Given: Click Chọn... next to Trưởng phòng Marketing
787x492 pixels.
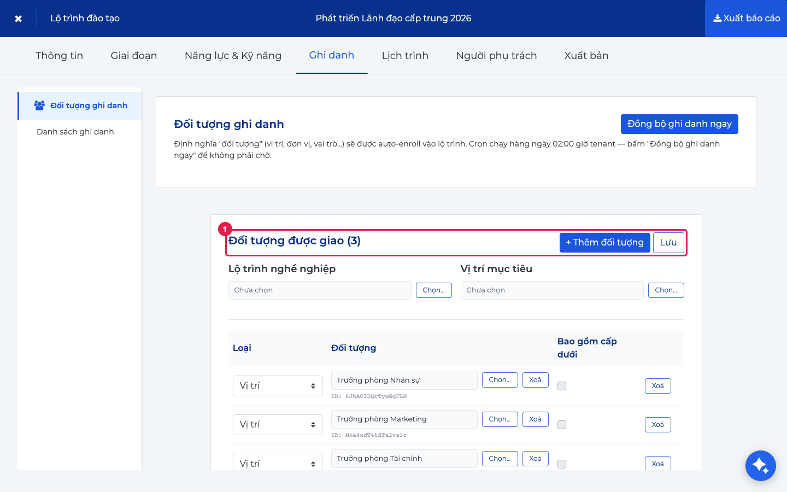Looking at the screenshot, I should [x=500, y=419].
